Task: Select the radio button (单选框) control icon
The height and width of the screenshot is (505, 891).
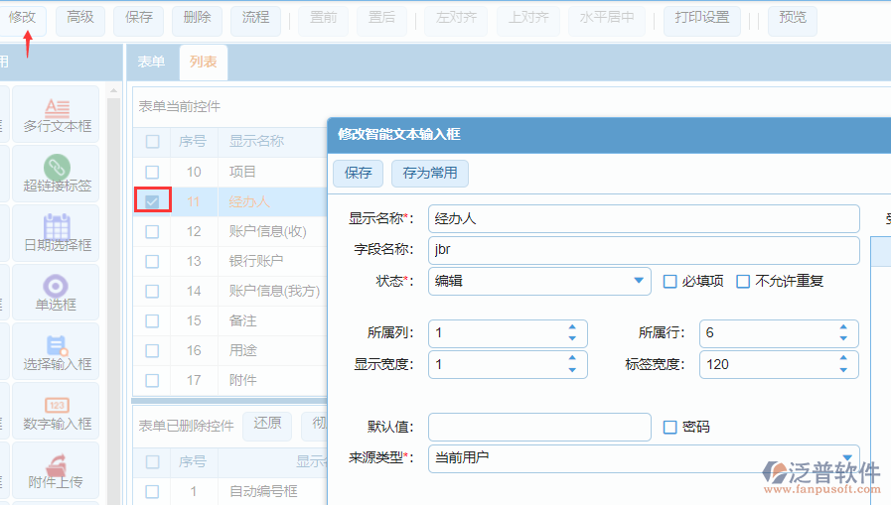Action: pyautogui.click(x=57, y=287)
